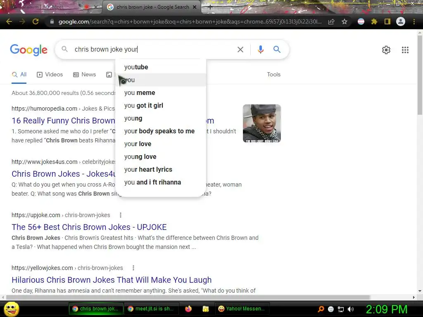
Task: Switch to the Videos tab
Action: pyautogui.click(x=50, y=75)
